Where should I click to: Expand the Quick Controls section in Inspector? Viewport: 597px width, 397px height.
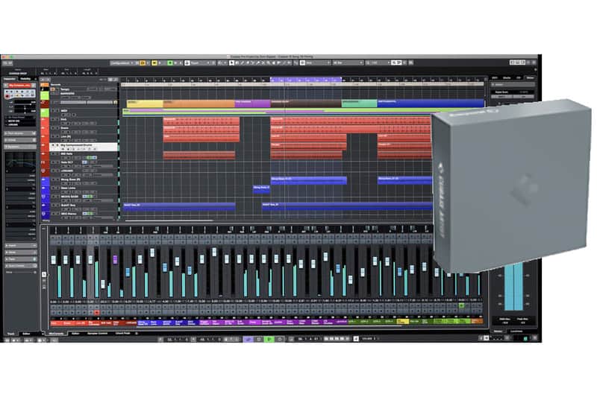(20, 266)
